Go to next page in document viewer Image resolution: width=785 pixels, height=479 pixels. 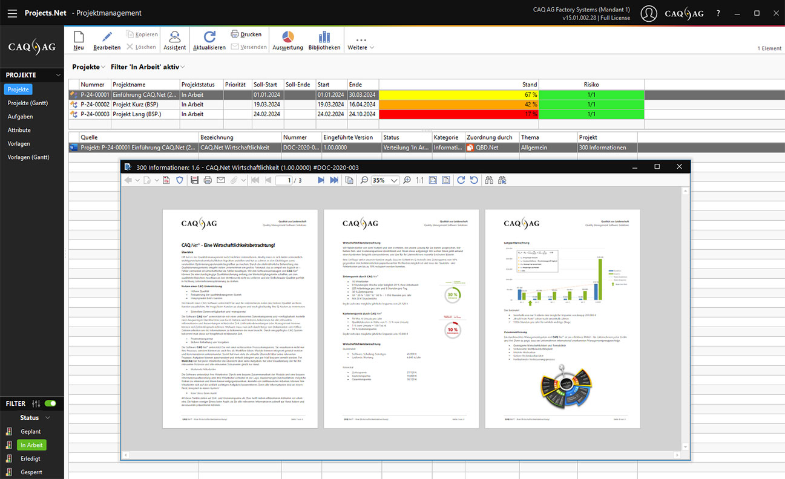[321, 180]
